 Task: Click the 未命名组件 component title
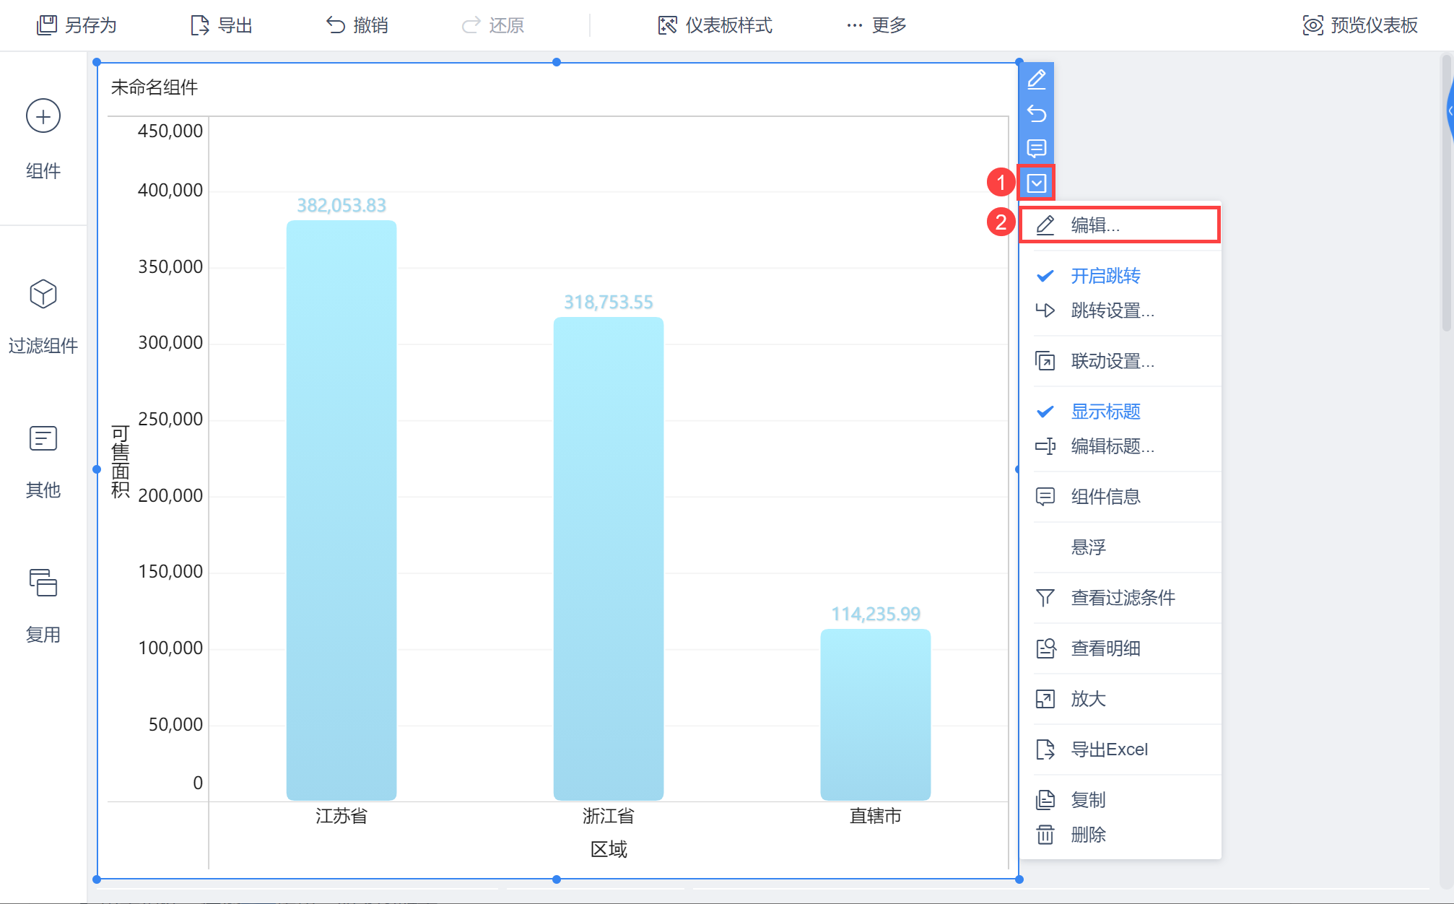pos(154,87)
